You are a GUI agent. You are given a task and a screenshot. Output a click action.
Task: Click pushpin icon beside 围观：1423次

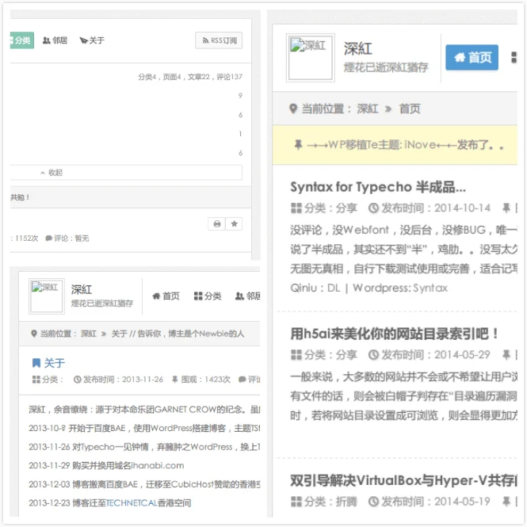pyautogui.click(x=175, y=380)
